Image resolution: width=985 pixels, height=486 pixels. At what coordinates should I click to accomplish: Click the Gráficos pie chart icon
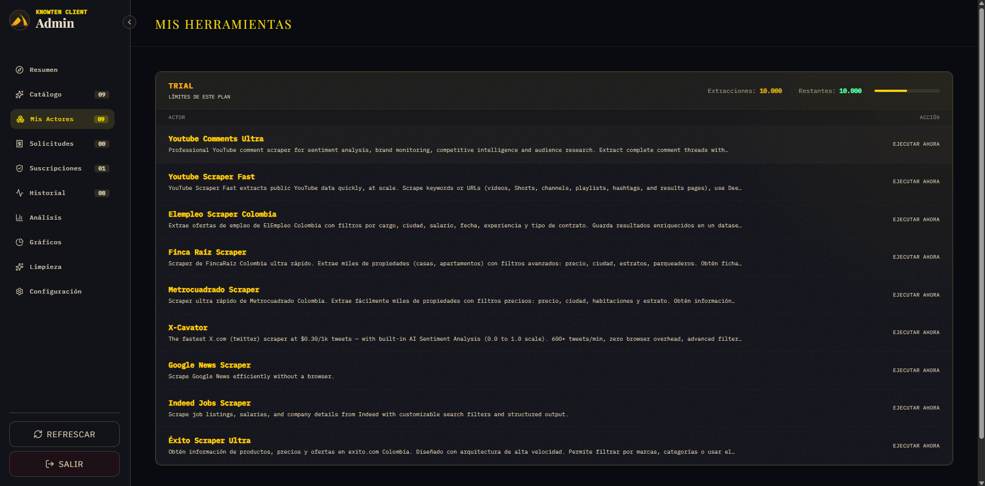20,242
